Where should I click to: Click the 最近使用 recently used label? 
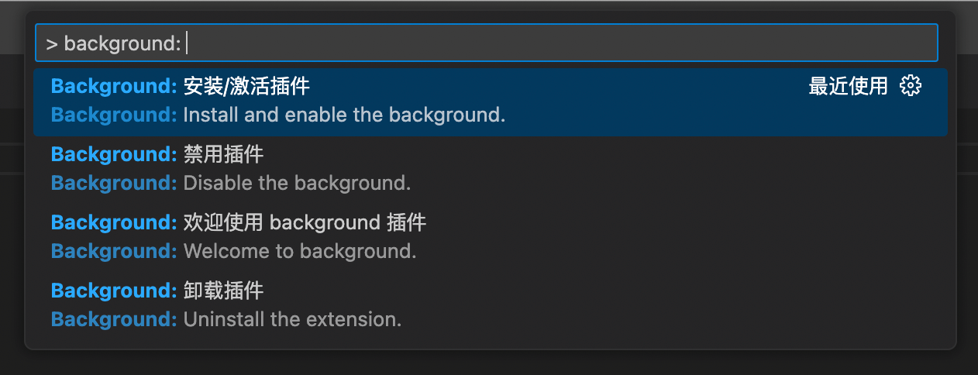tap(848, 86)
